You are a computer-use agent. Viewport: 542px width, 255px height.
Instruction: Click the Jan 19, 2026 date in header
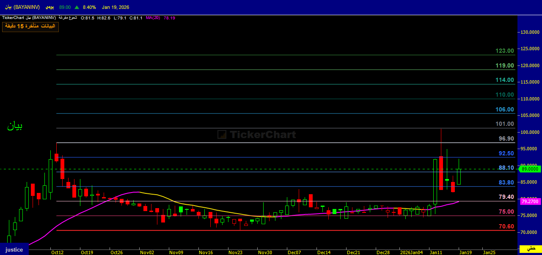point(116,7)
